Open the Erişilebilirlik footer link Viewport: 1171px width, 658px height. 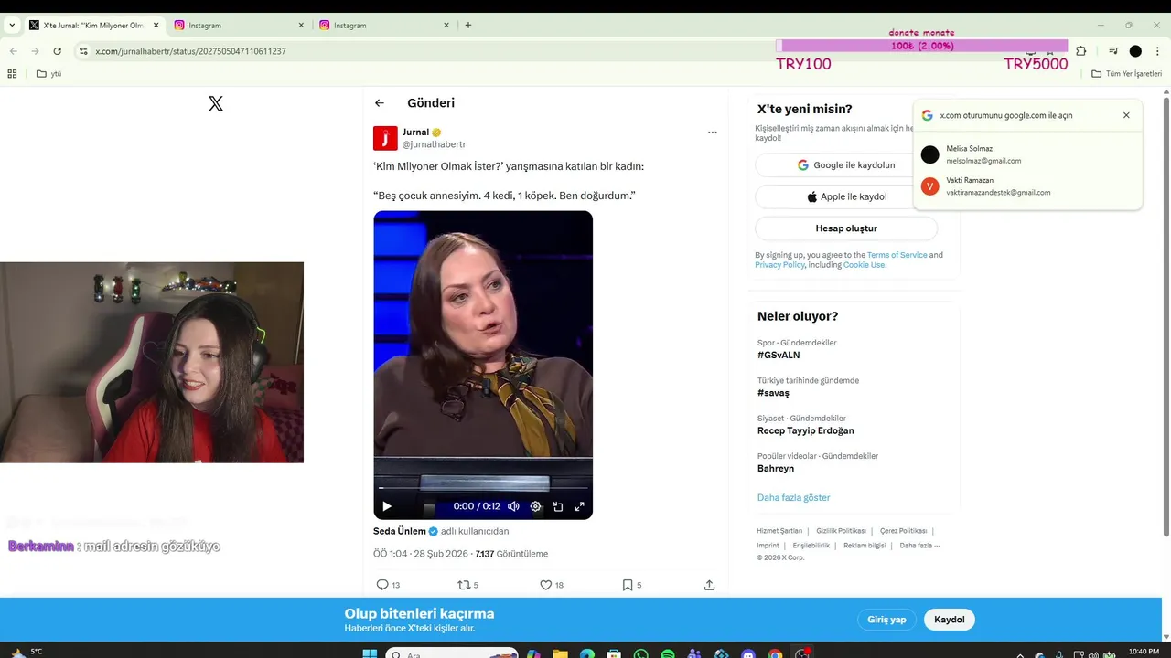[811, 546]
